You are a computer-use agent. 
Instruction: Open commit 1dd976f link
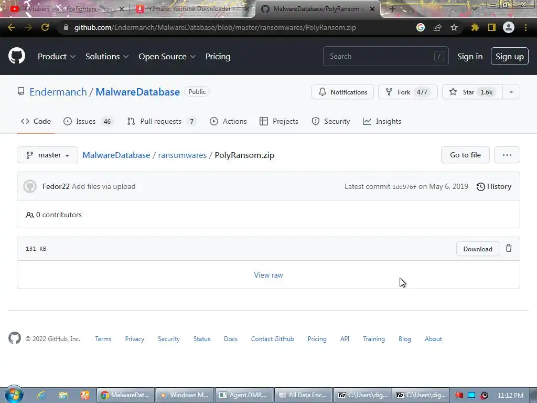(x=404, y=187)
